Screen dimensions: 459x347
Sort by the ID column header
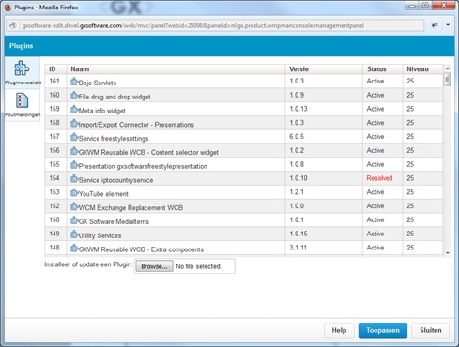pos(55,69)
